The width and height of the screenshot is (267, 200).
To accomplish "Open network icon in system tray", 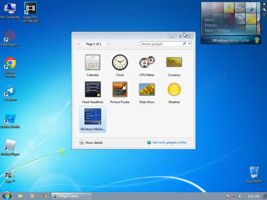I will click(234, 196).
